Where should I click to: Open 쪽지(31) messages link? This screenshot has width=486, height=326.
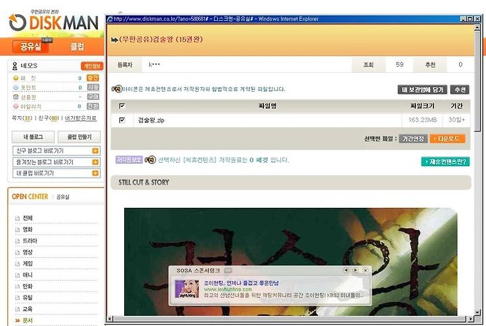point(22,118)
